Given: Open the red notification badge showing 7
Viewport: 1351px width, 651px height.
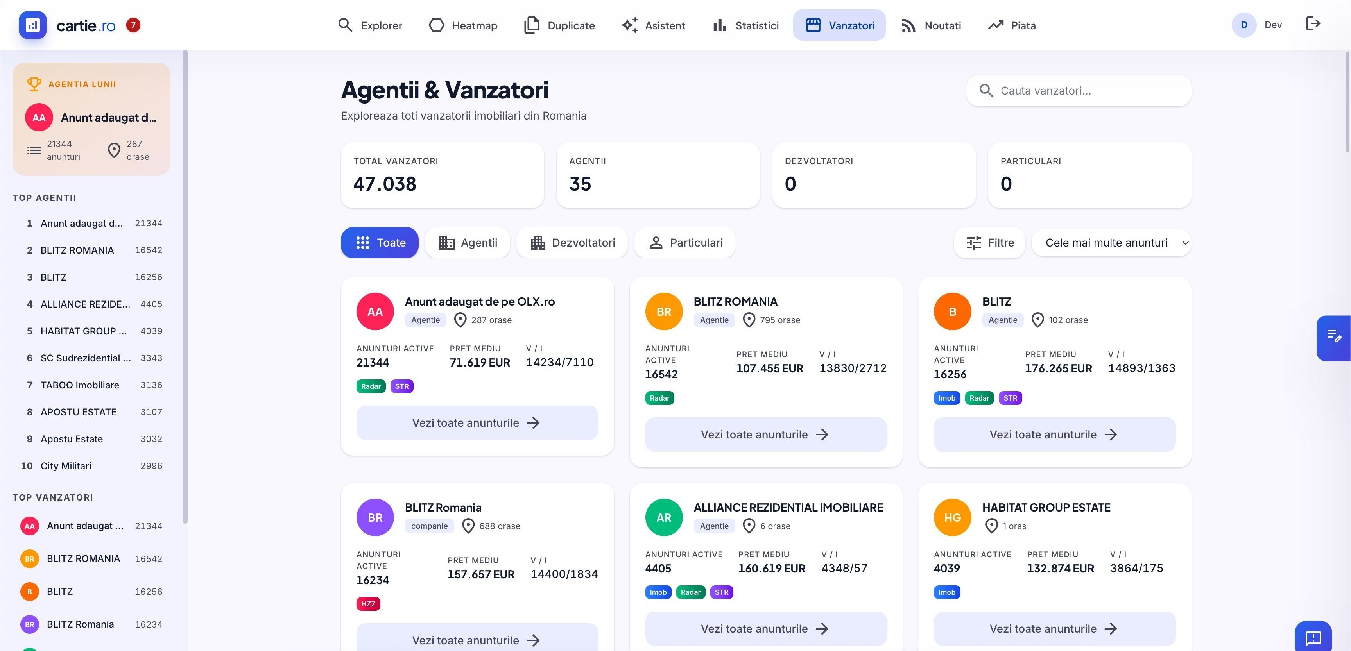Looking at the screenshot, I should 133,25.
